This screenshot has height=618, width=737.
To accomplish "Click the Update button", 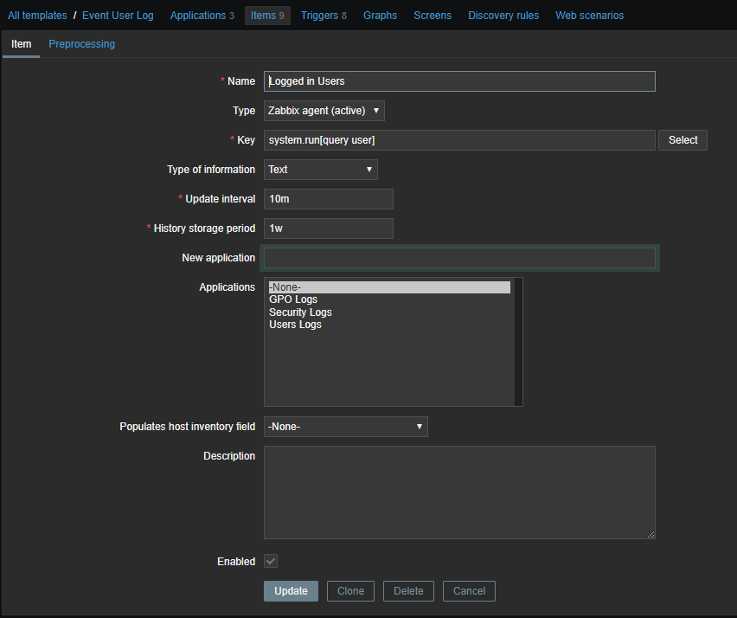I will [291, 591].
